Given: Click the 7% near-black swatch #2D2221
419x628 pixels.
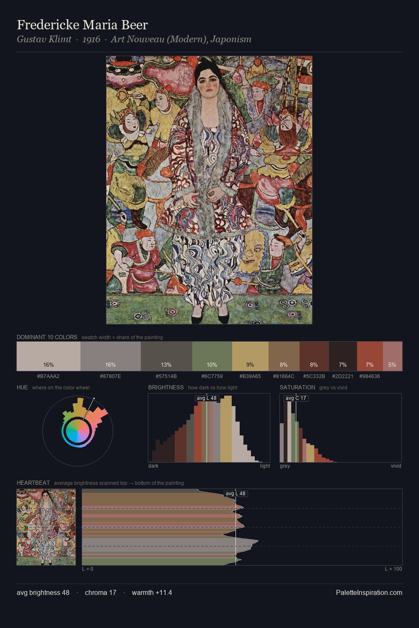Looking at the screenshot, I should (x=343, y=356).
